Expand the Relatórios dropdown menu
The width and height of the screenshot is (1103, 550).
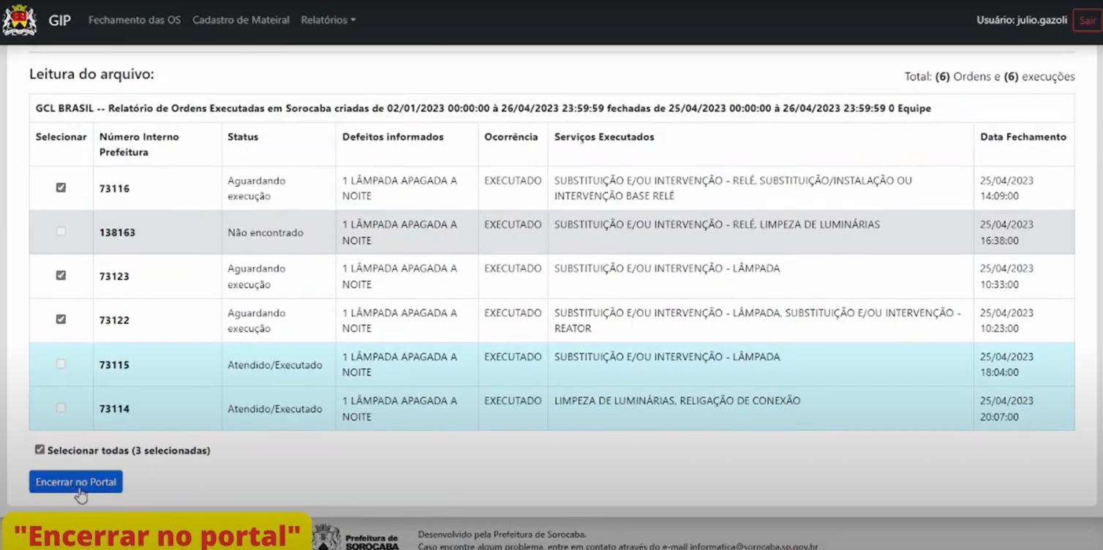328,20
